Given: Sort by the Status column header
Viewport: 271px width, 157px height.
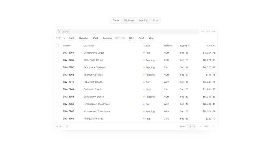Looking at the screenshot, I should [147, 46].
